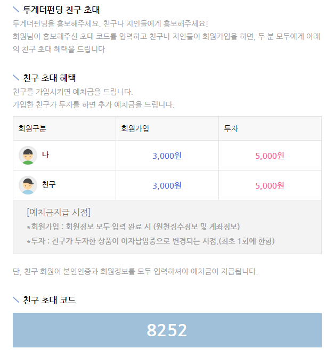Click the '친구' row label text
Screen dimensions: 334x357
pyautogui.click(x=48, y=184)
